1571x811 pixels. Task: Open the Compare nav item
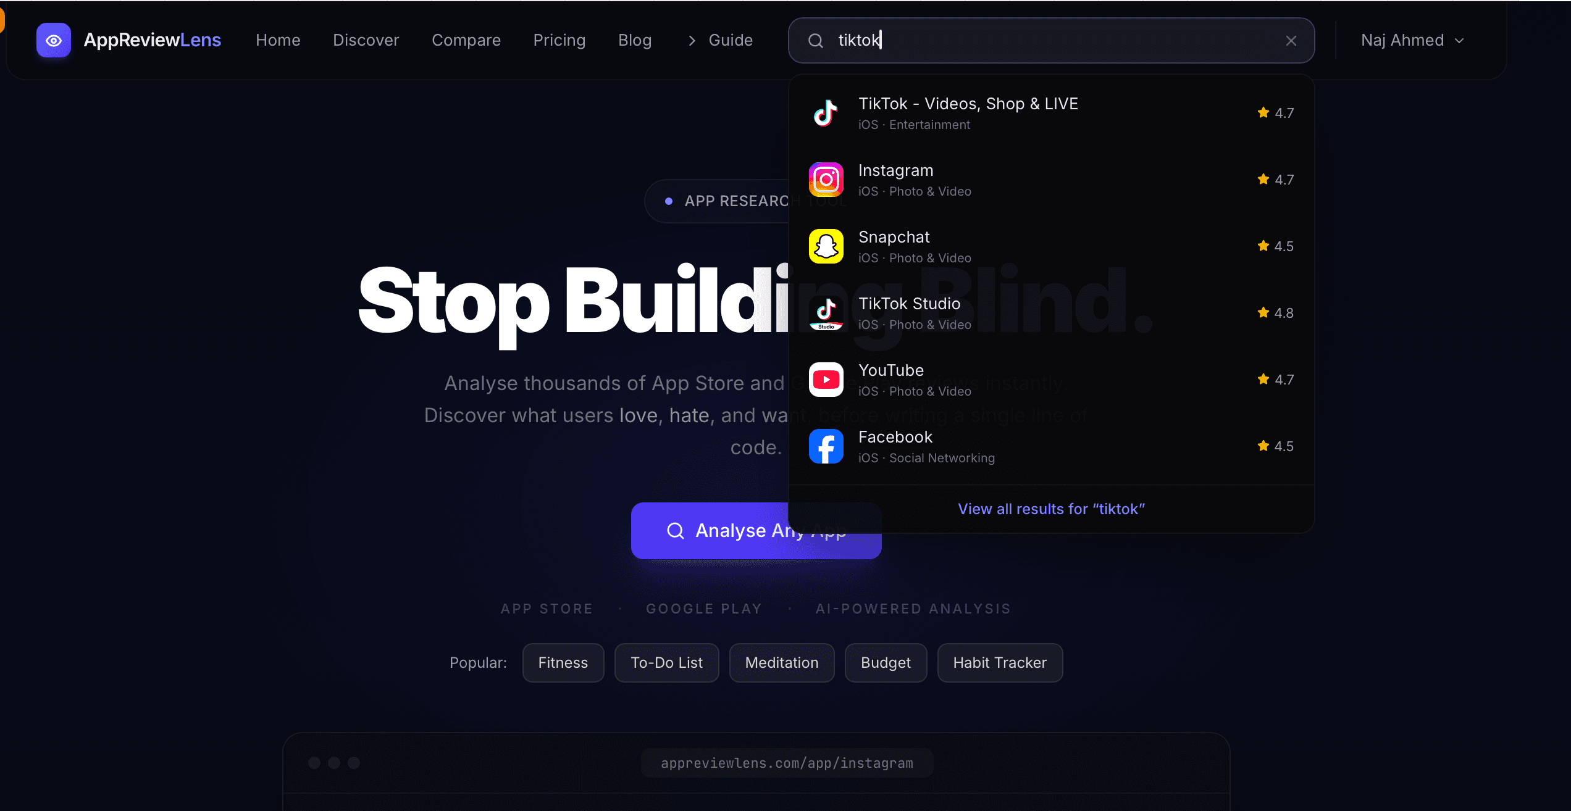pyautogui.click(x=466, y=40)
